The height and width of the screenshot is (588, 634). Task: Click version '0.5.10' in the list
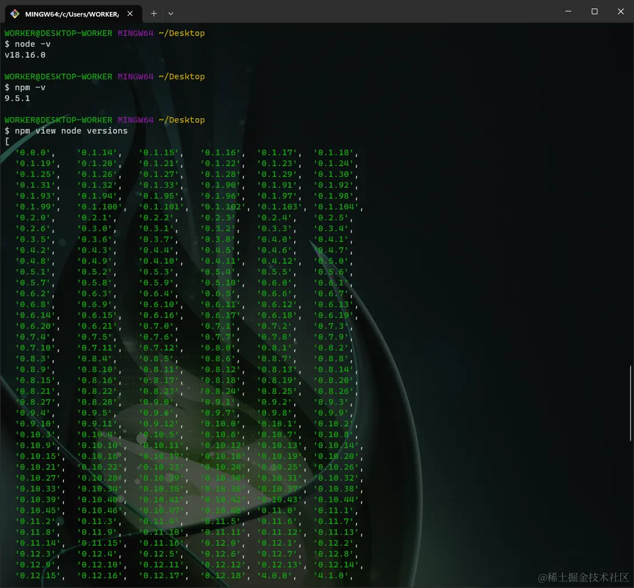(222, 283)
